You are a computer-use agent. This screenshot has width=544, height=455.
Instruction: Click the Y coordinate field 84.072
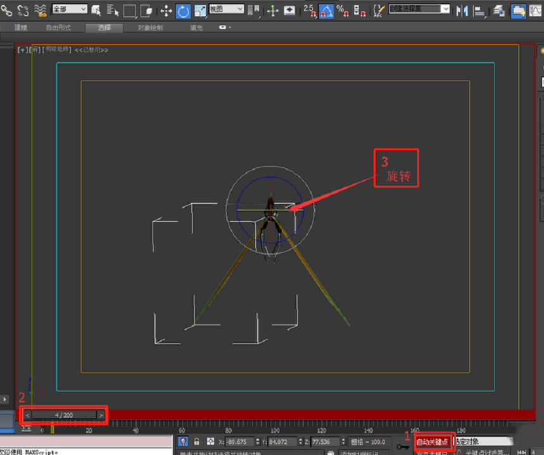[x=282, y=442]
